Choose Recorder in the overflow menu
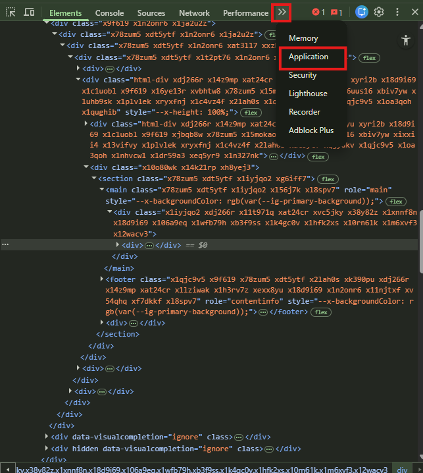The width and height of the screenshot is (423, 473). click(x=305, y=112)
